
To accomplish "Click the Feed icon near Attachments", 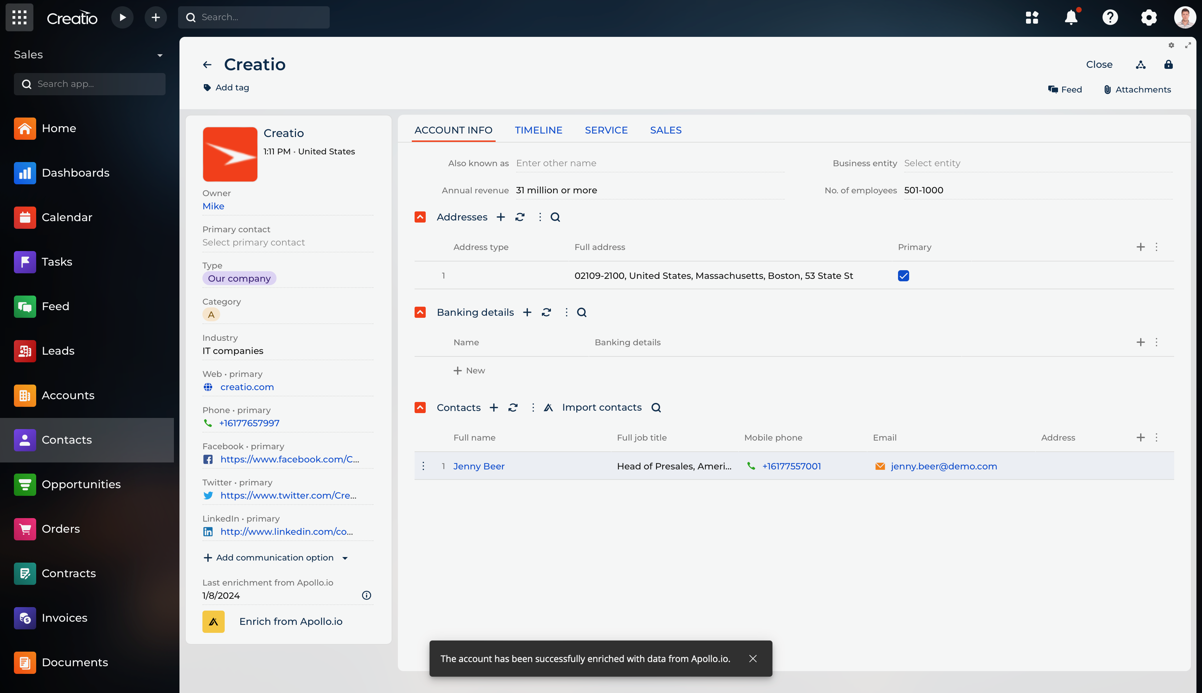I will (1054, 89).
